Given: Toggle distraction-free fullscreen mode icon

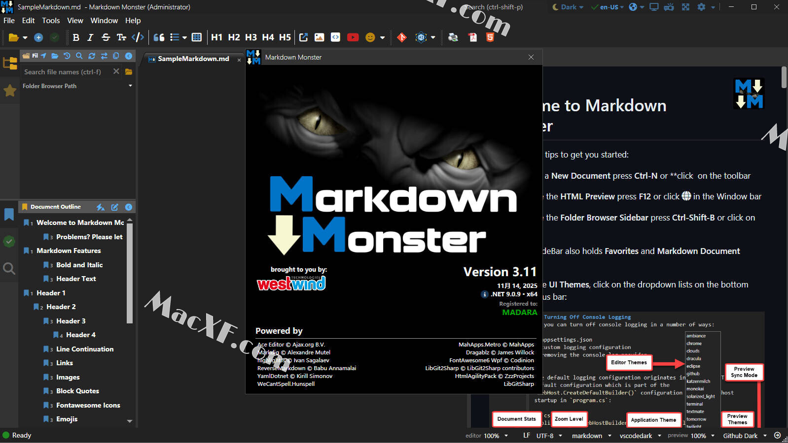Looking at the screenshot, I should (x=685, y=7).
